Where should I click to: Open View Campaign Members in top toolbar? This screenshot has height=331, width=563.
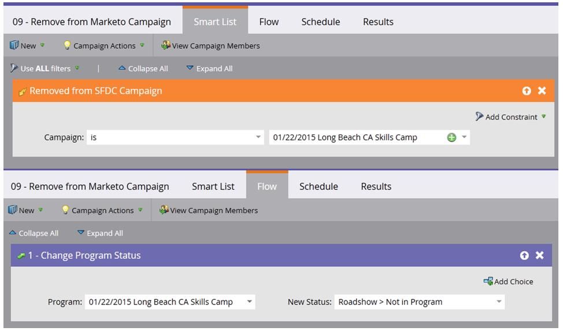[210, 46]
